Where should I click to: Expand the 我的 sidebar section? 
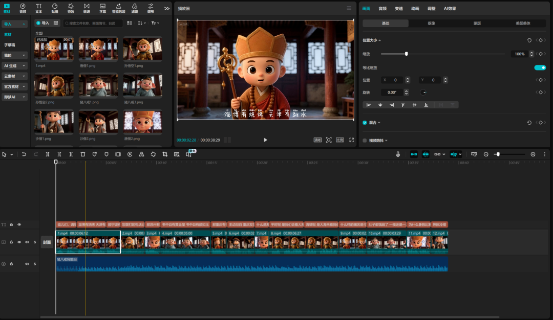click(14, 55)
